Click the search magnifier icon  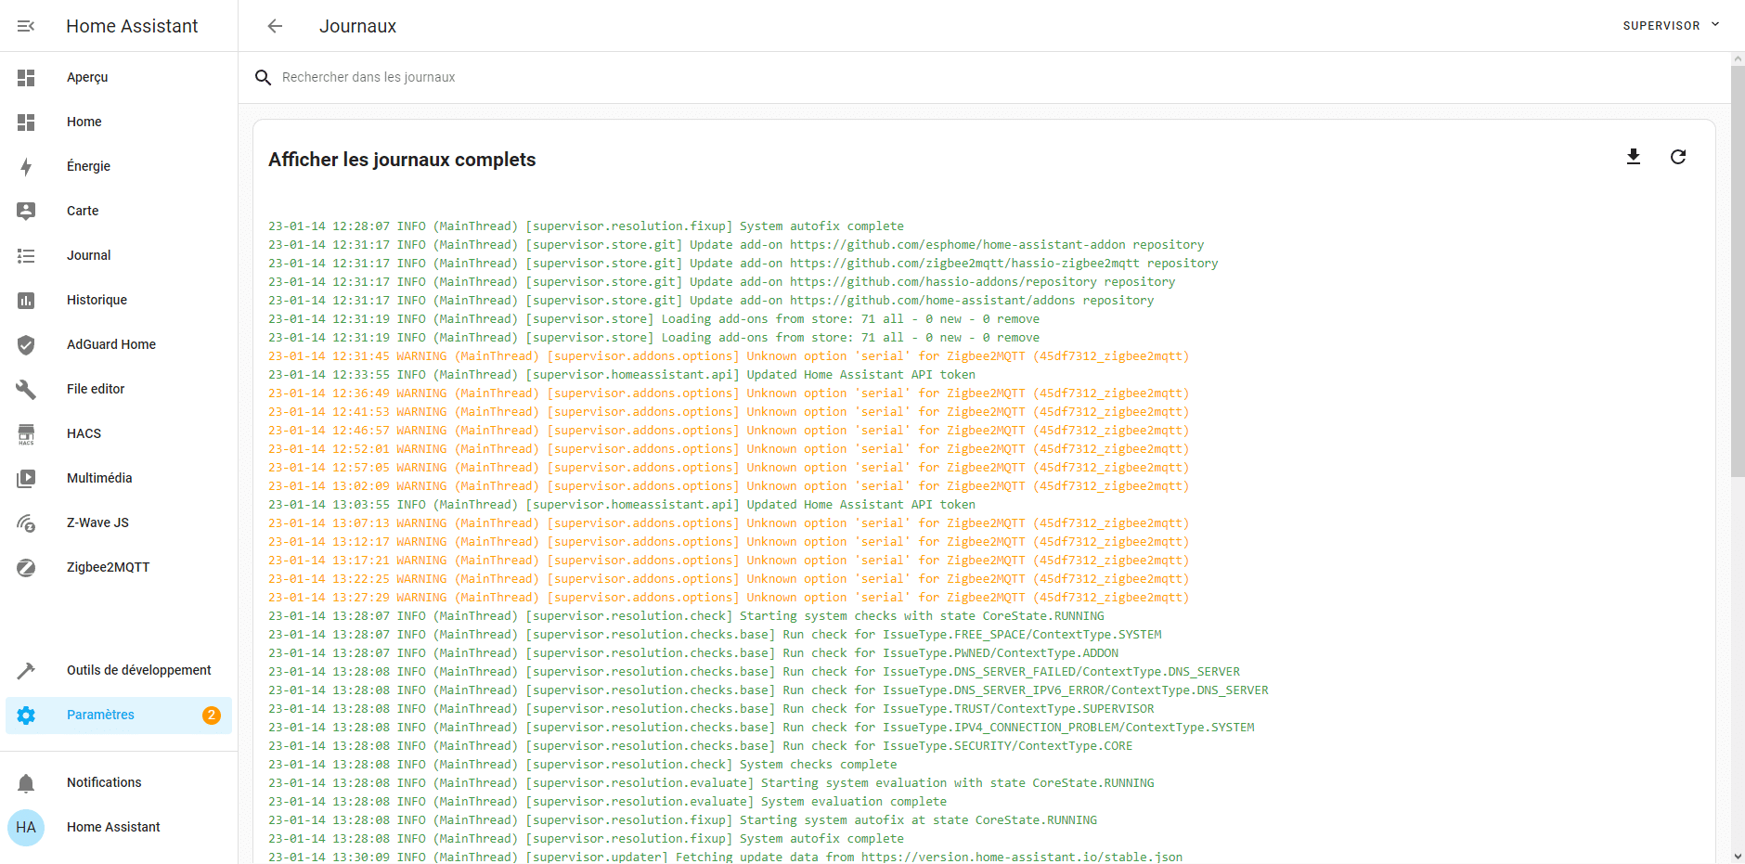(264, 77)
